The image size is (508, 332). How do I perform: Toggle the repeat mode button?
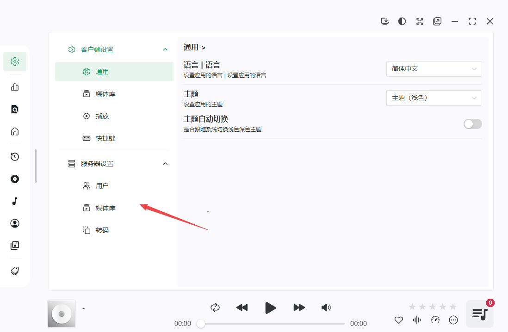[215, 307]
